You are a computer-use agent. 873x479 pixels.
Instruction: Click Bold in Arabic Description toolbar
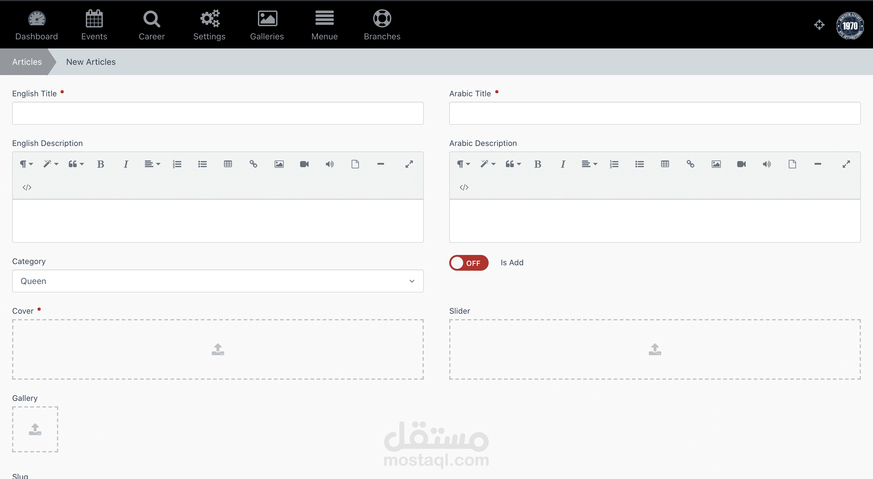coord(537,164)
